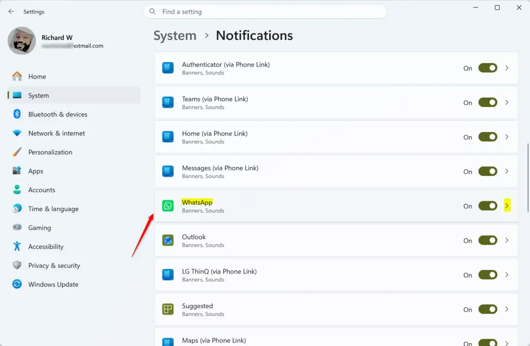The height and width of the screenshot is (346, 530).
Task: Click the Apps icon in sidebar
Action: click(17, 171)
